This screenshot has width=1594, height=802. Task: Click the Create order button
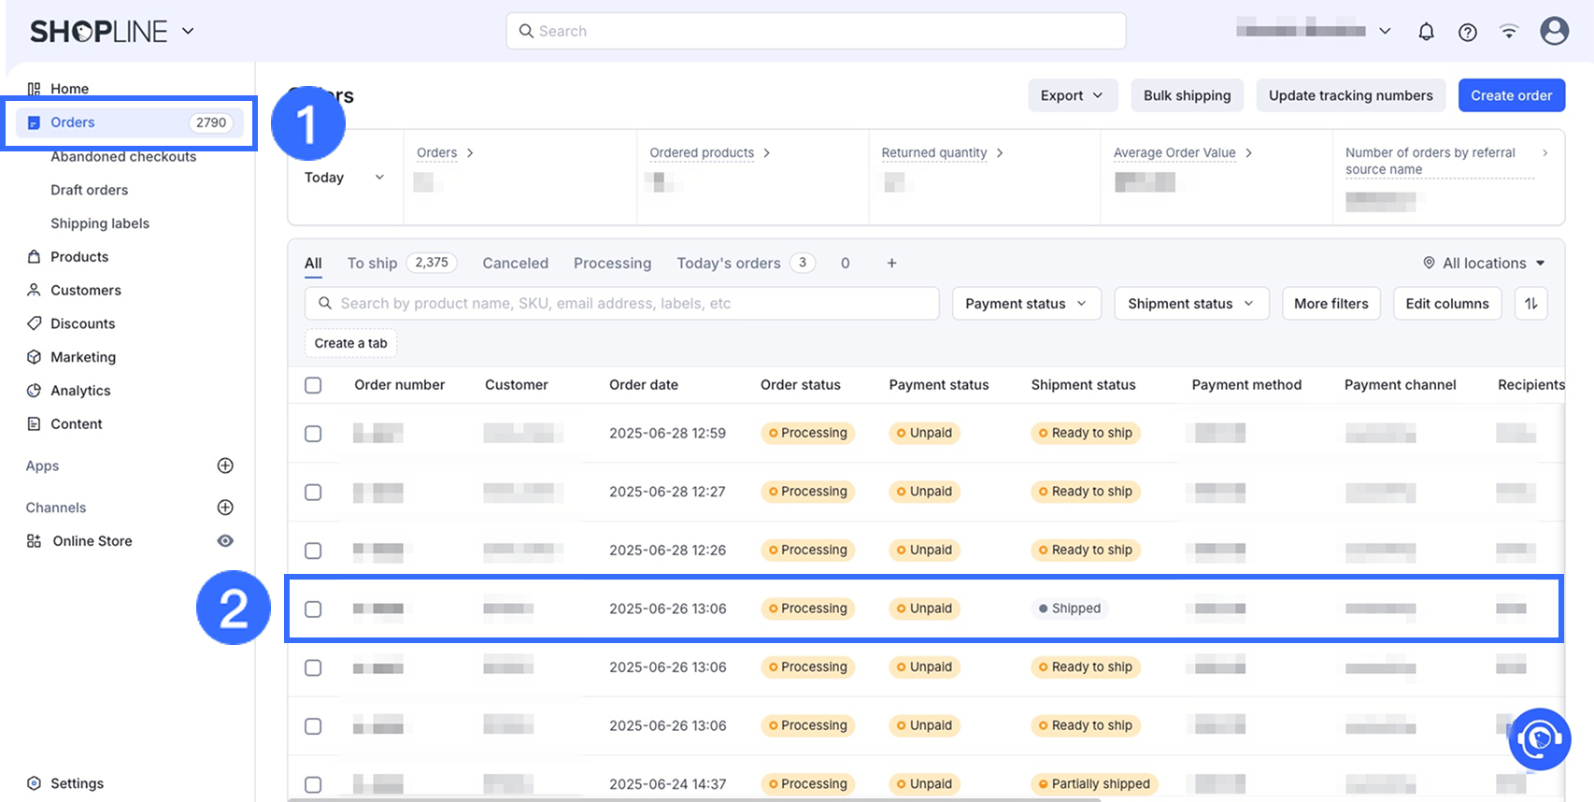tap(1511, 95)
